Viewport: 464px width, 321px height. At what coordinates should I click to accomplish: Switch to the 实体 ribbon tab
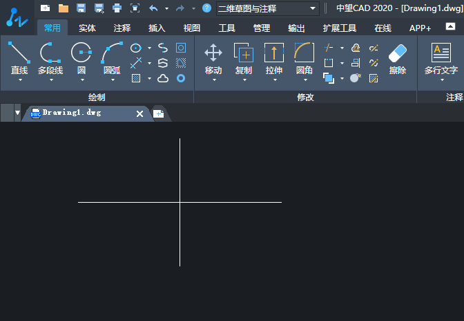pyautogui.click(x=87, y=28)
